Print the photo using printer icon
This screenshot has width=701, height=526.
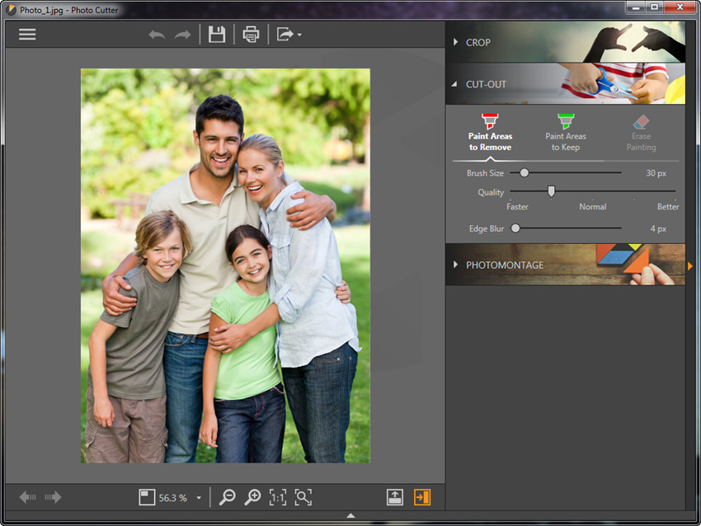[251, 35]
